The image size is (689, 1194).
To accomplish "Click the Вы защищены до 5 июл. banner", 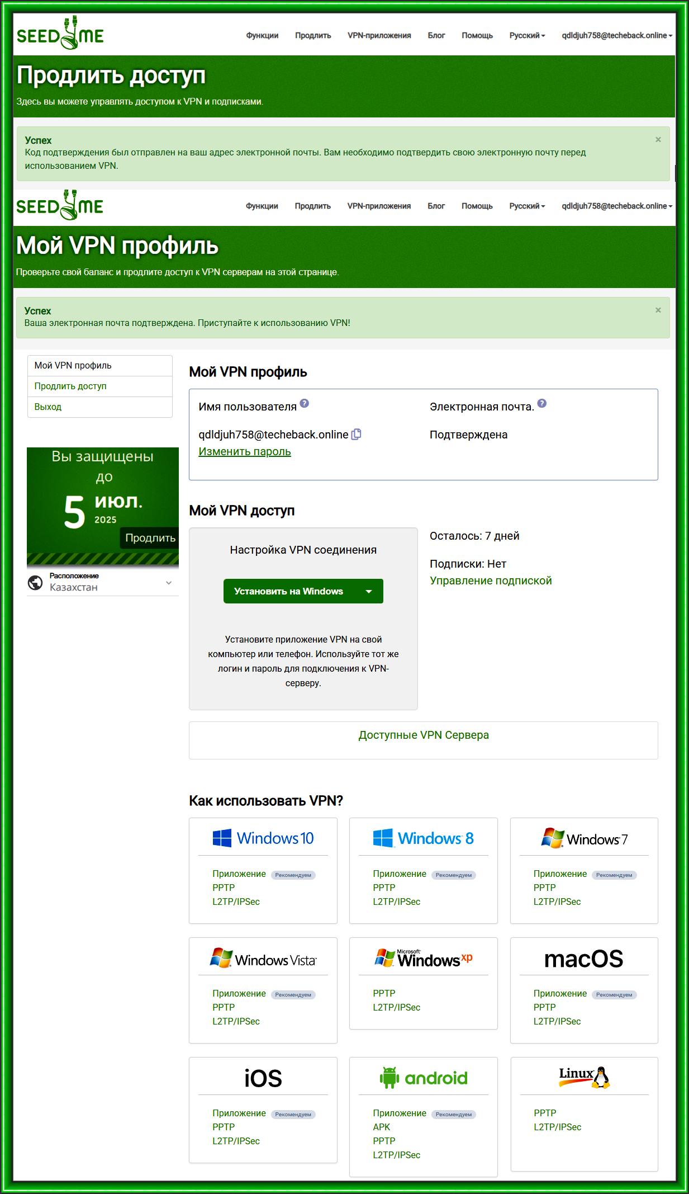I will pos(103,507).
